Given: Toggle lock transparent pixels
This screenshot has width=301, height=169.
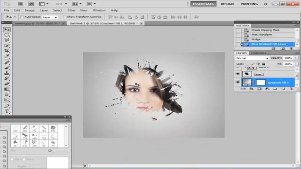Looking at the screenshot, I should [248, 64].
